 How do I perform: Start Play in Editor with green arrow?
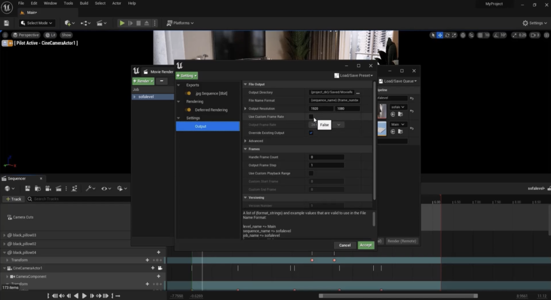tap(122, 23)
